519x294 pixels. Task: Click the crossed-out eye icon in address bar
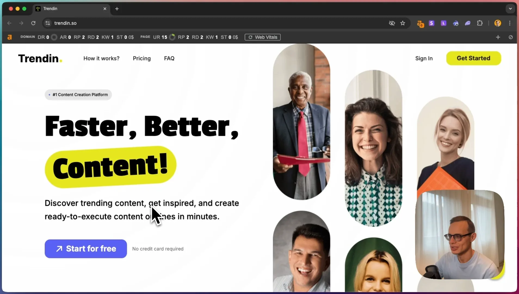[392, 23]
